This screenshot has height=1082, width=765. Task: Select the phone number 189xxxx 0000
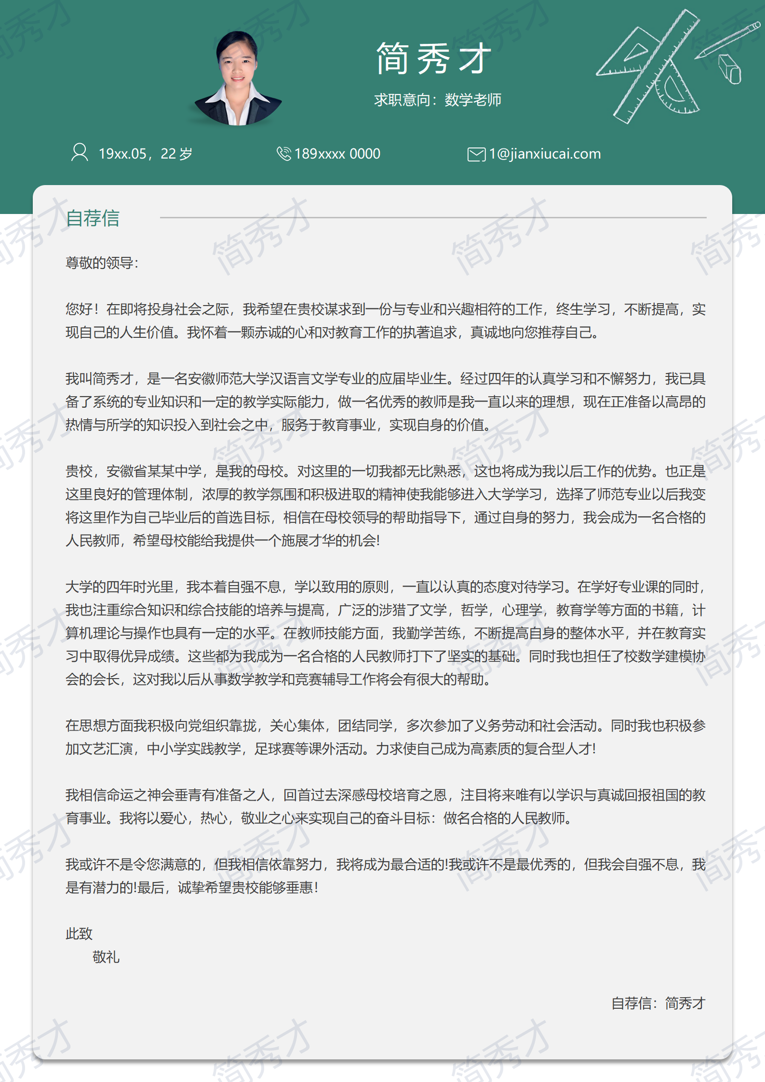pyautogui.click(x=337, y=154)
